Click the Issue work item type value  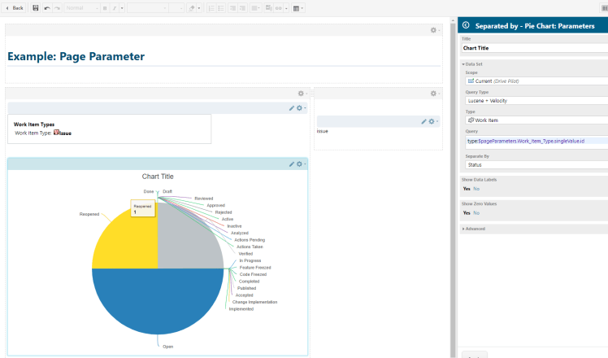point(63,133)
